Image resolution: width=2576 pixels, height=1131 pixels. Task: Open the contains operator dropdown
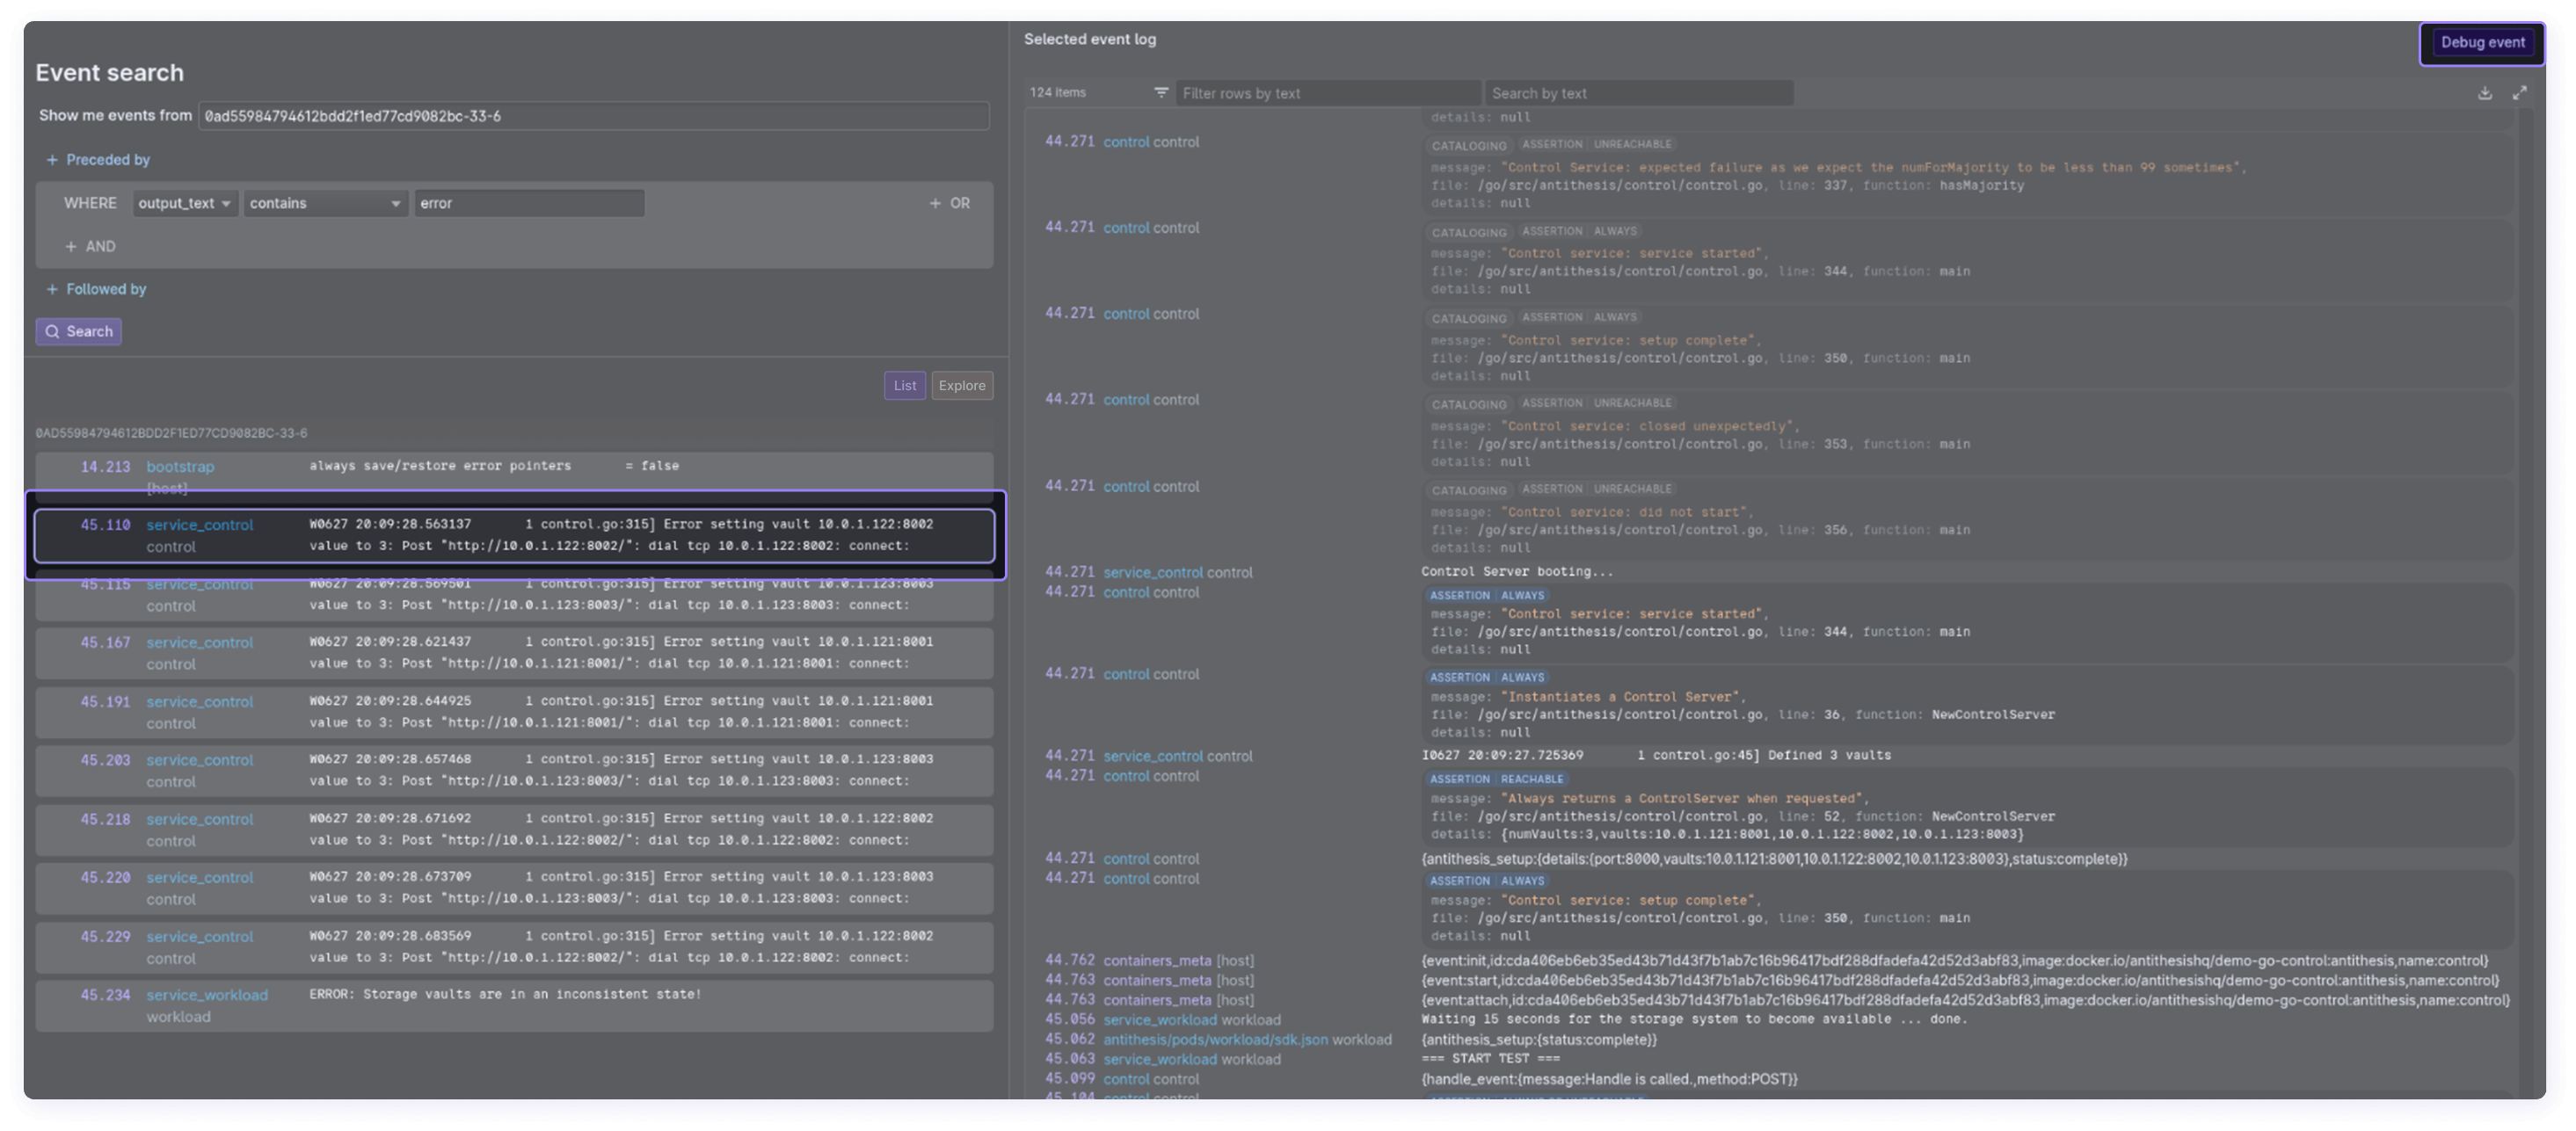(x=324, y=204)
